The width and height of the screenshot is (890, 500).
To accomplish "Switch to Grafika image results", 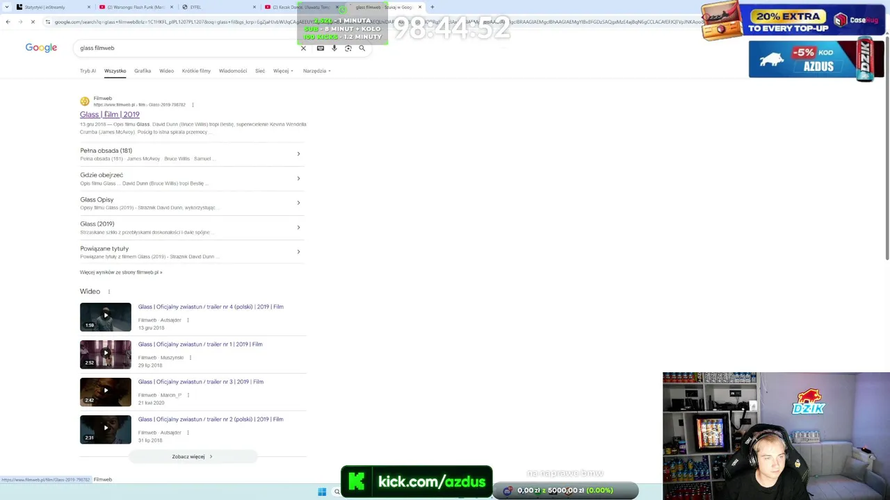I will [x=143, y=71].
